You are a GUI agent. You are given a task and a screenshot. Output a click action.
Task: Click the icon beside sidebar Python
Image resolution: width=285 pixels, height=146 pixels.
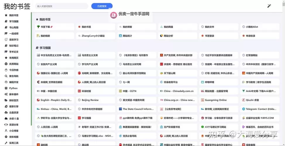coord(6,88)
